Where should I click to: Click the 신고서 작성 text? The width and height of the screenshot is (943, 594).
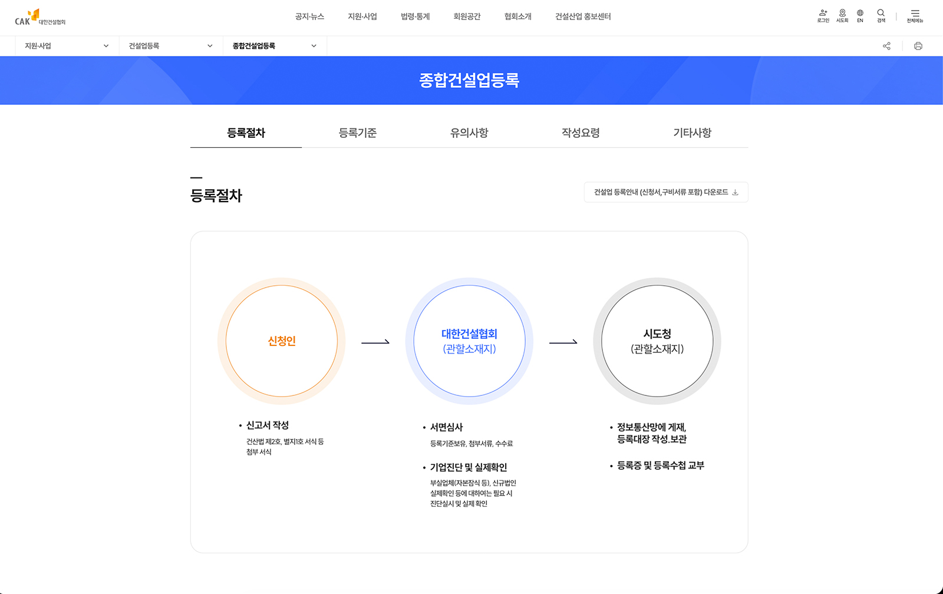tap(268, 425)
